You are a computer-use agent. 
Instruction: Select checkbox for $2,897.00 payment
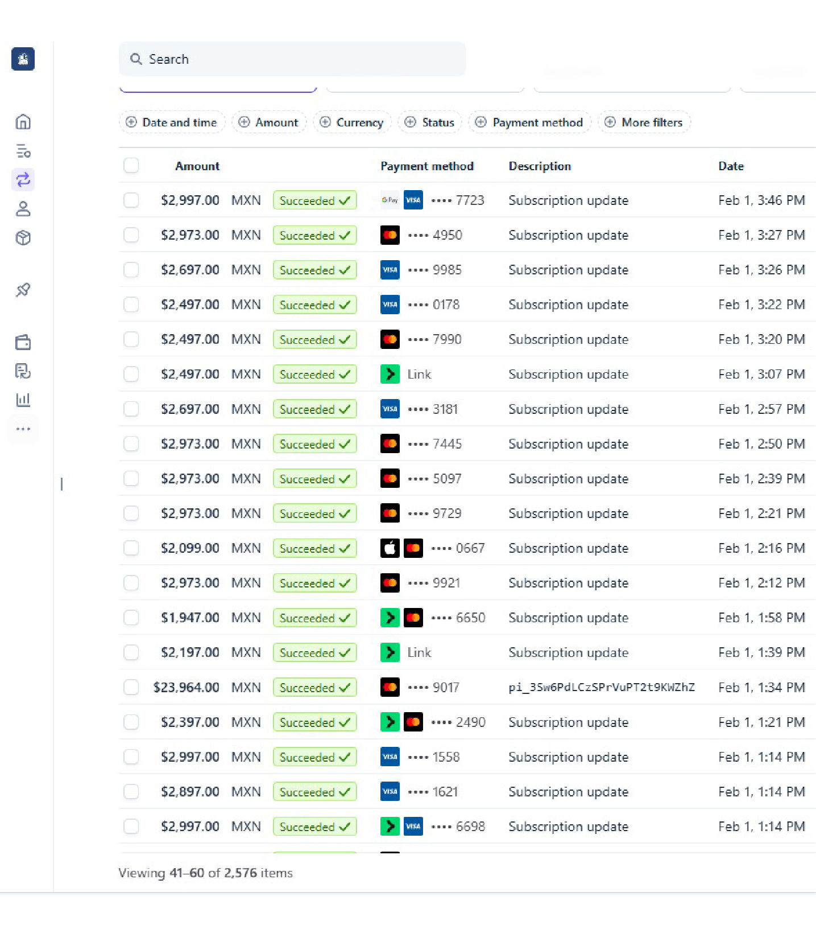pyautogui.click(x=131, y=791)
